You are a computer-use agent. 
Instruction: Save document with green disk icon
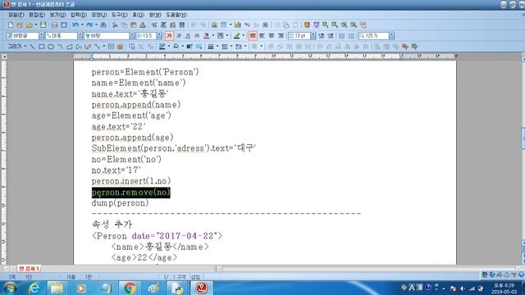pyautogui.click(x=43, y=25)
